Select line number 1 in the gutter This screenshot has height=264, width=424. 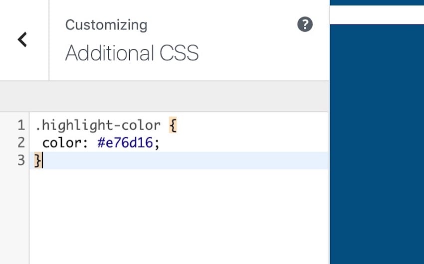tap(21, 125)
